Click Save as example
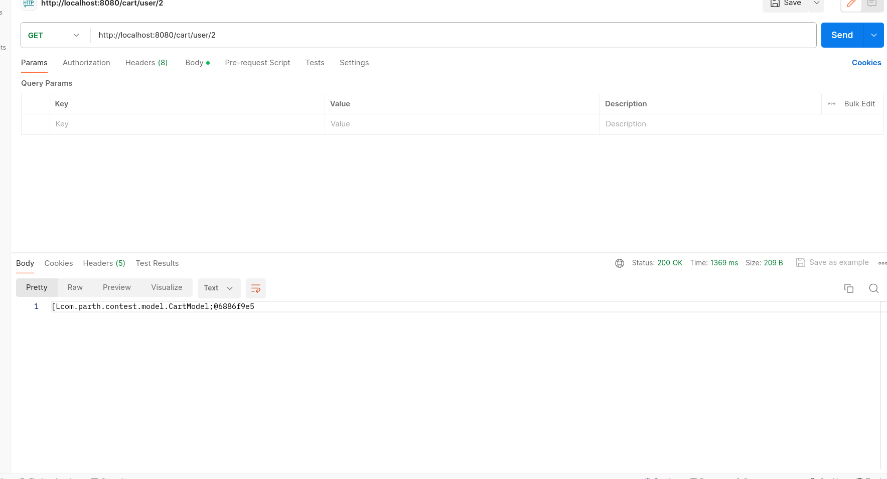The width and height of the screenshot is (887, 479). click(832, 262)
